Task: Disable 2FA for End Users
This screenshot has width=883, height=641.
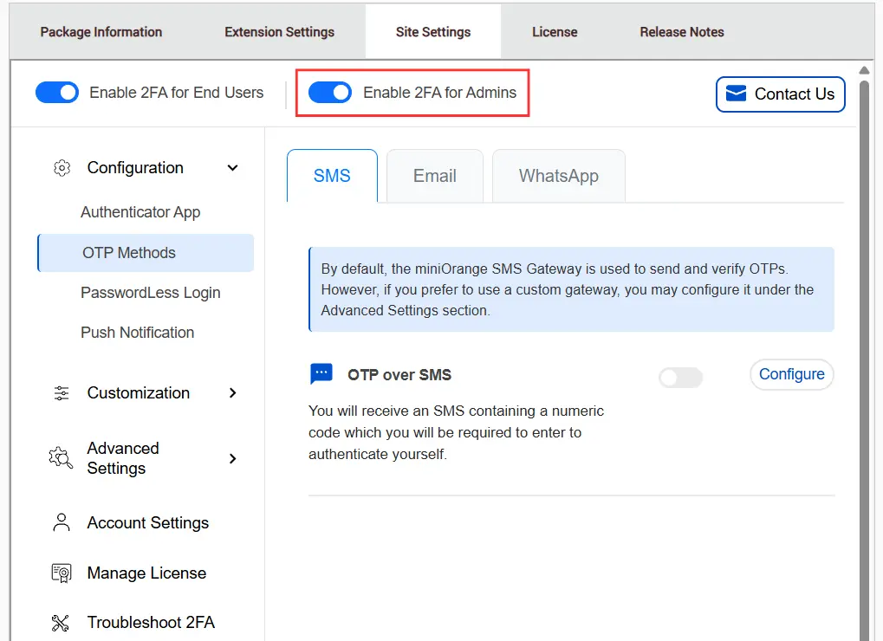Action: click(56, 92)
